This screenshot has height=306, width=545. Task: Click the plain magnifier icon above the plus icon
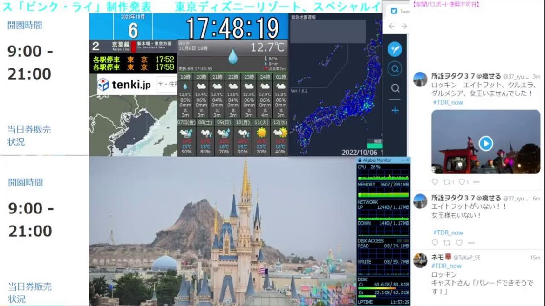(395, 88)
